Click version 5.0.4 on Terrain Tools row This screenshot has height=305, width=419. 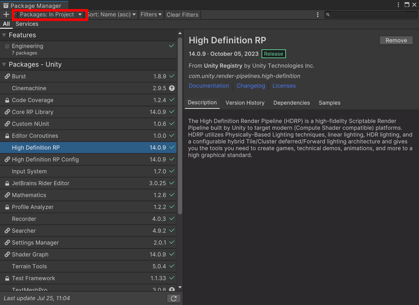coord(159,266)
